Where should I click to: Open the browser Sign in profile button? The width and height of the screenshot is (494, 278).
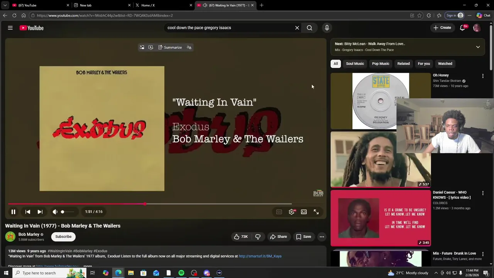[x=455, y=15]
